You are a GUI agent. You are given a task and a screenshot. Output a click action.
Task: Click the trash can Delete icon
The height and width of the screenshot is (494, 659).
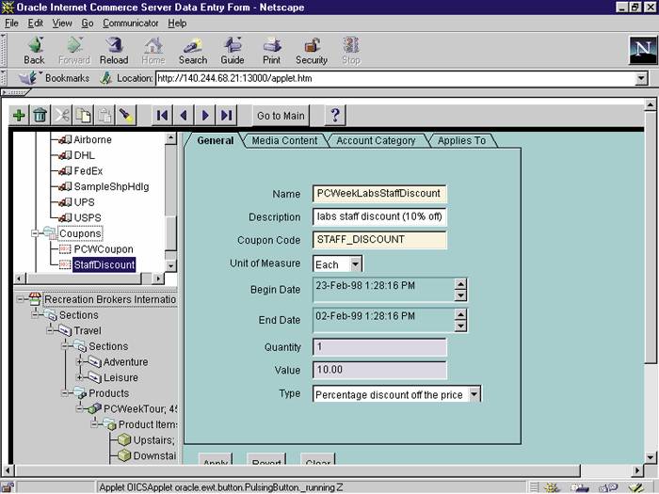coord(40,115)
